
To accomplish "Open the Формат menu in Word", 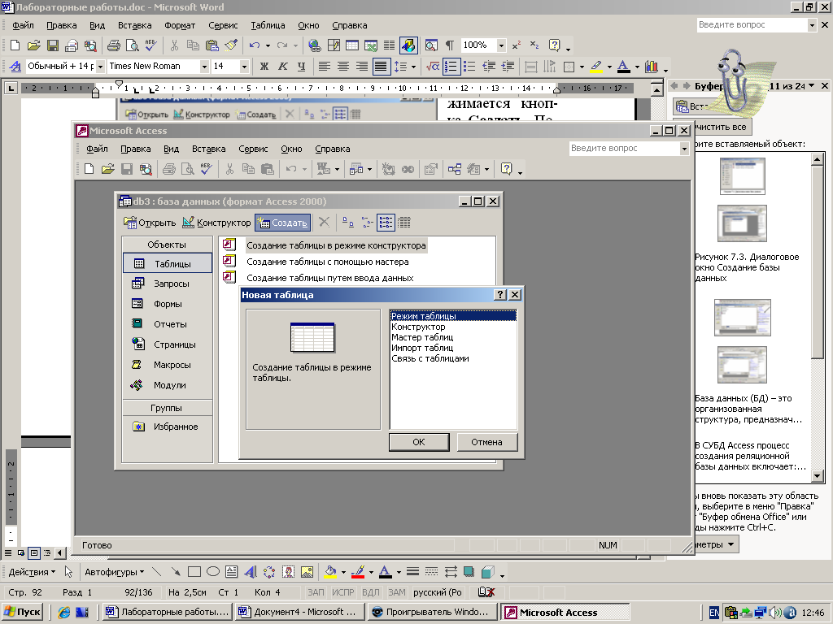I will click(180, 25).
